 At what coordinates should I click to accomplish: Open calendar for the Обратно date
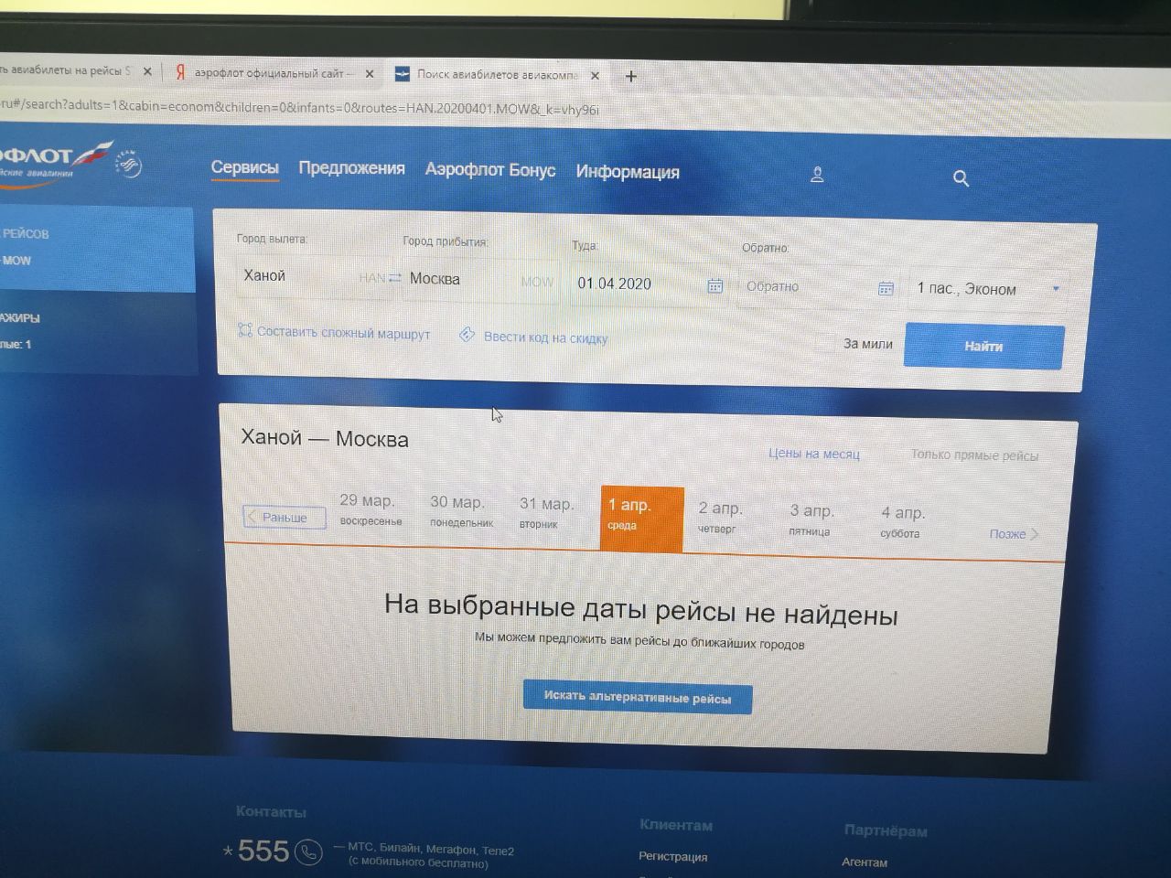point(886,289)
